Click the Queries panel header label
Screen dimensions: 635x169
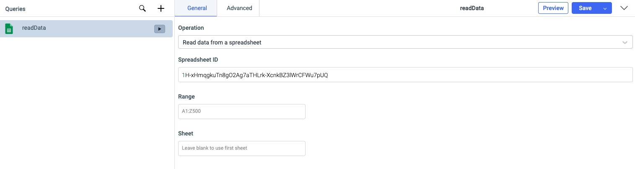coord(15,9)
